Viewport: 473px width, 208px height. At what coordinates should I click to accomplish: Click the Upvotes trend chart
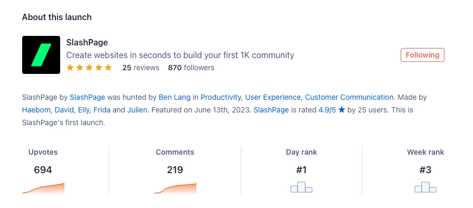[43, 188]
